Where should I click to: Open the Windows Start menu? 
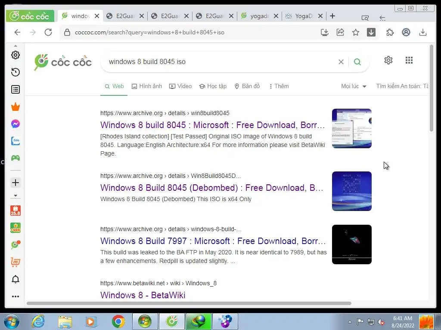[11, 321]
